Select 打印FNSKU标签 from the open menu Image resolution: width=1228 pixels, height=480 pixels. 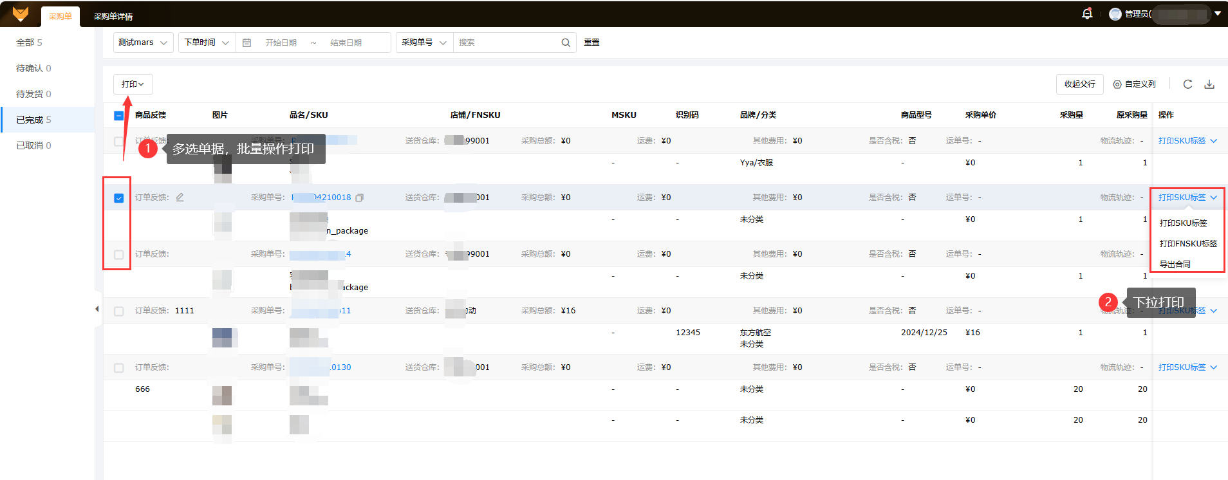[1188, 244]
